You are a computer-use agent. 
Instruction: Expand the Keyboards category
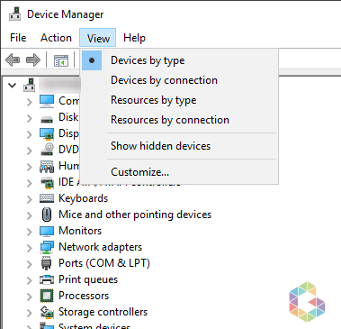tap(29, 199)
